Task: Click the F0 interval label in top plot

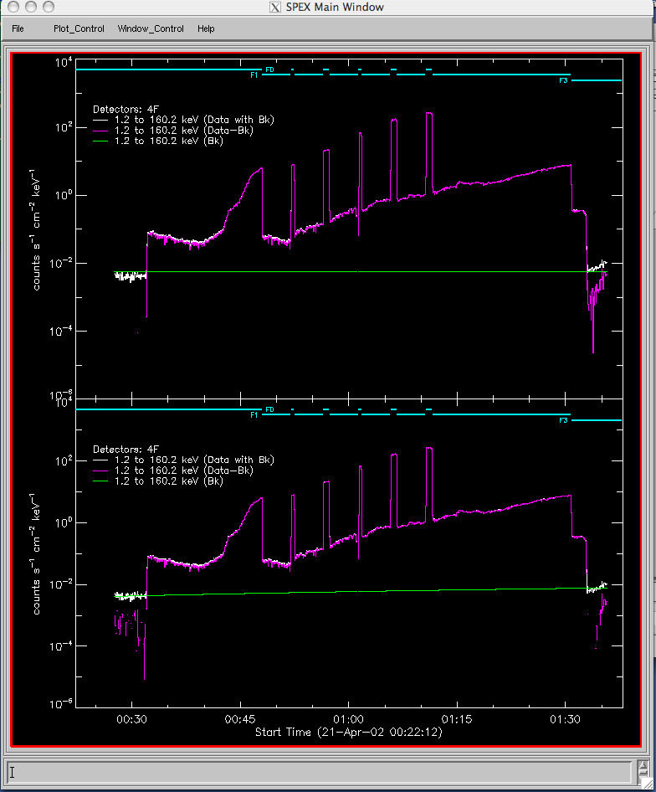Action: point(269,69)
